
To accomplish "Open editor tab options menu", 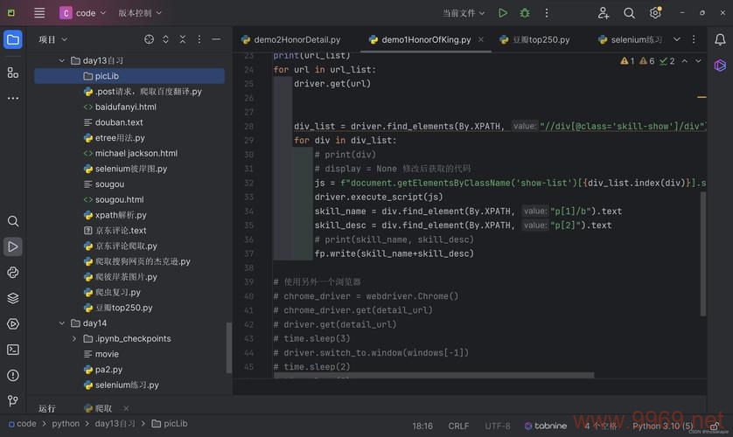I will pos(694,39).
